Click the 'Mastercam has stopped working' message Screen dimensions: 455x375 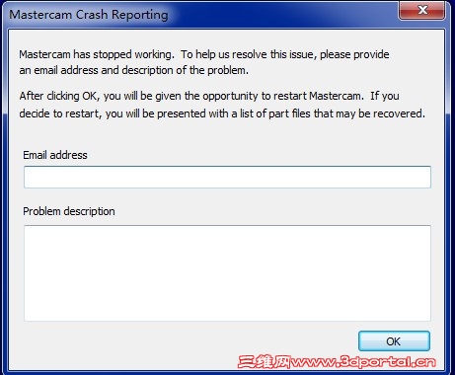(x=204, y=62)
